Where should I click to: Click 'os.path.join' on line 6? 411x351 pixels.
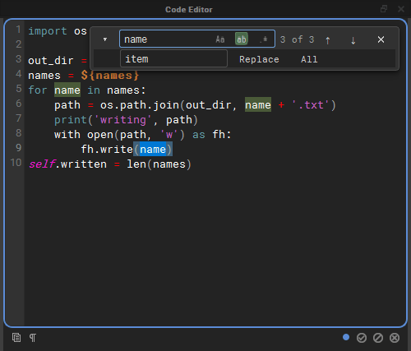(140, 105)
